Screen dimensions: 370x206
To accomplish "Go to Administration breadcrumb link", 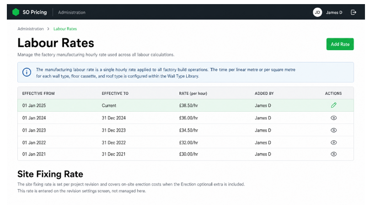I will [x=31, y=29].
